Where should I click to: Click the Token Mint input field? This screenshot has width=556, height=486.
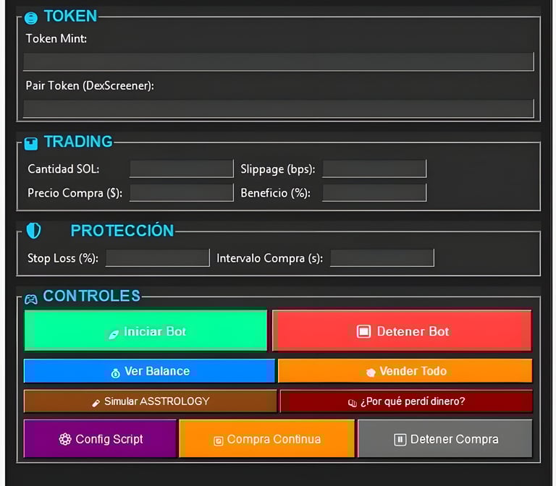278,62
